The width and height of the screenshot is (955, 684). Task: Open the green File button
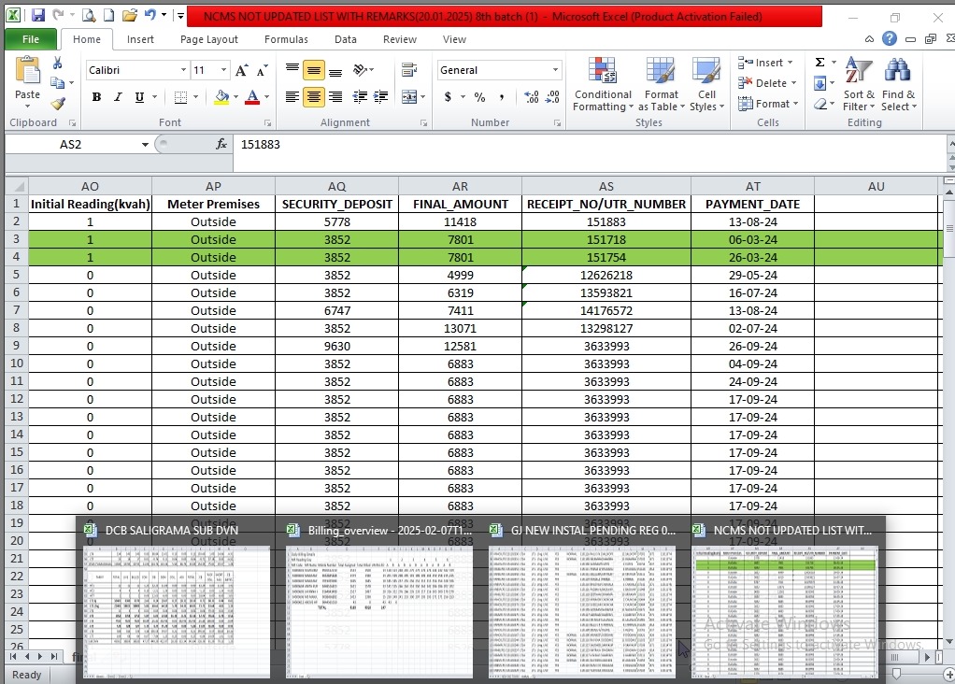30,39
